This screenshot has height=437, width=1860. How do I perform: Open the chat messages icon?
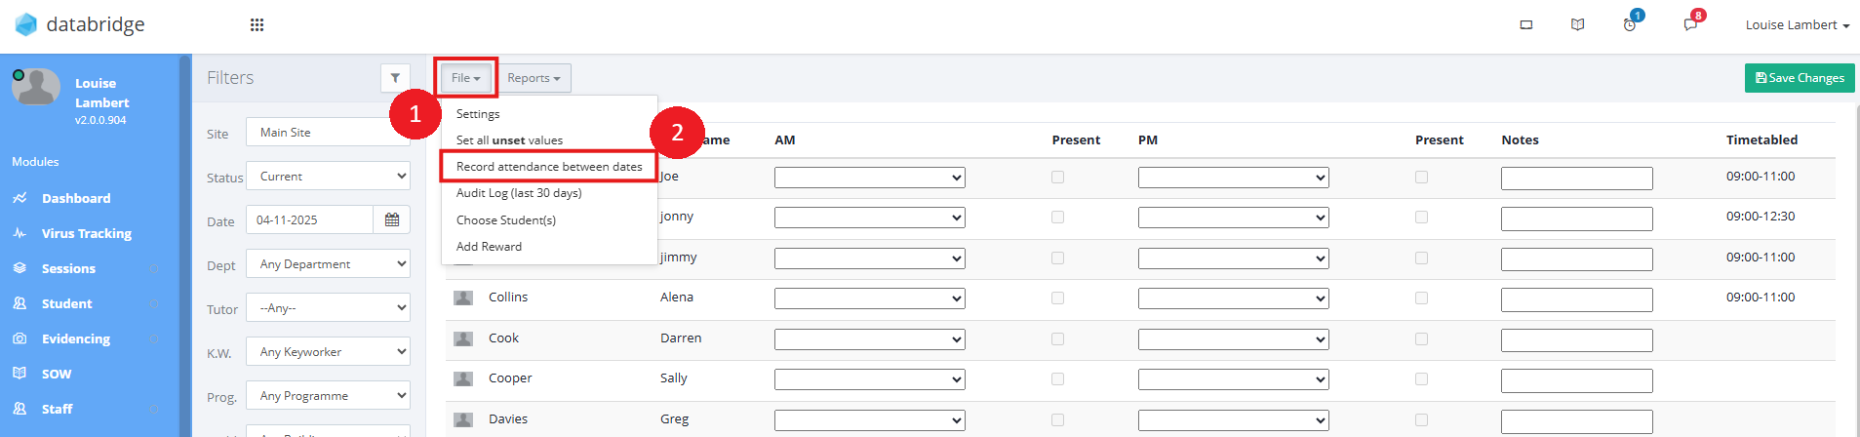(1690, 25)
